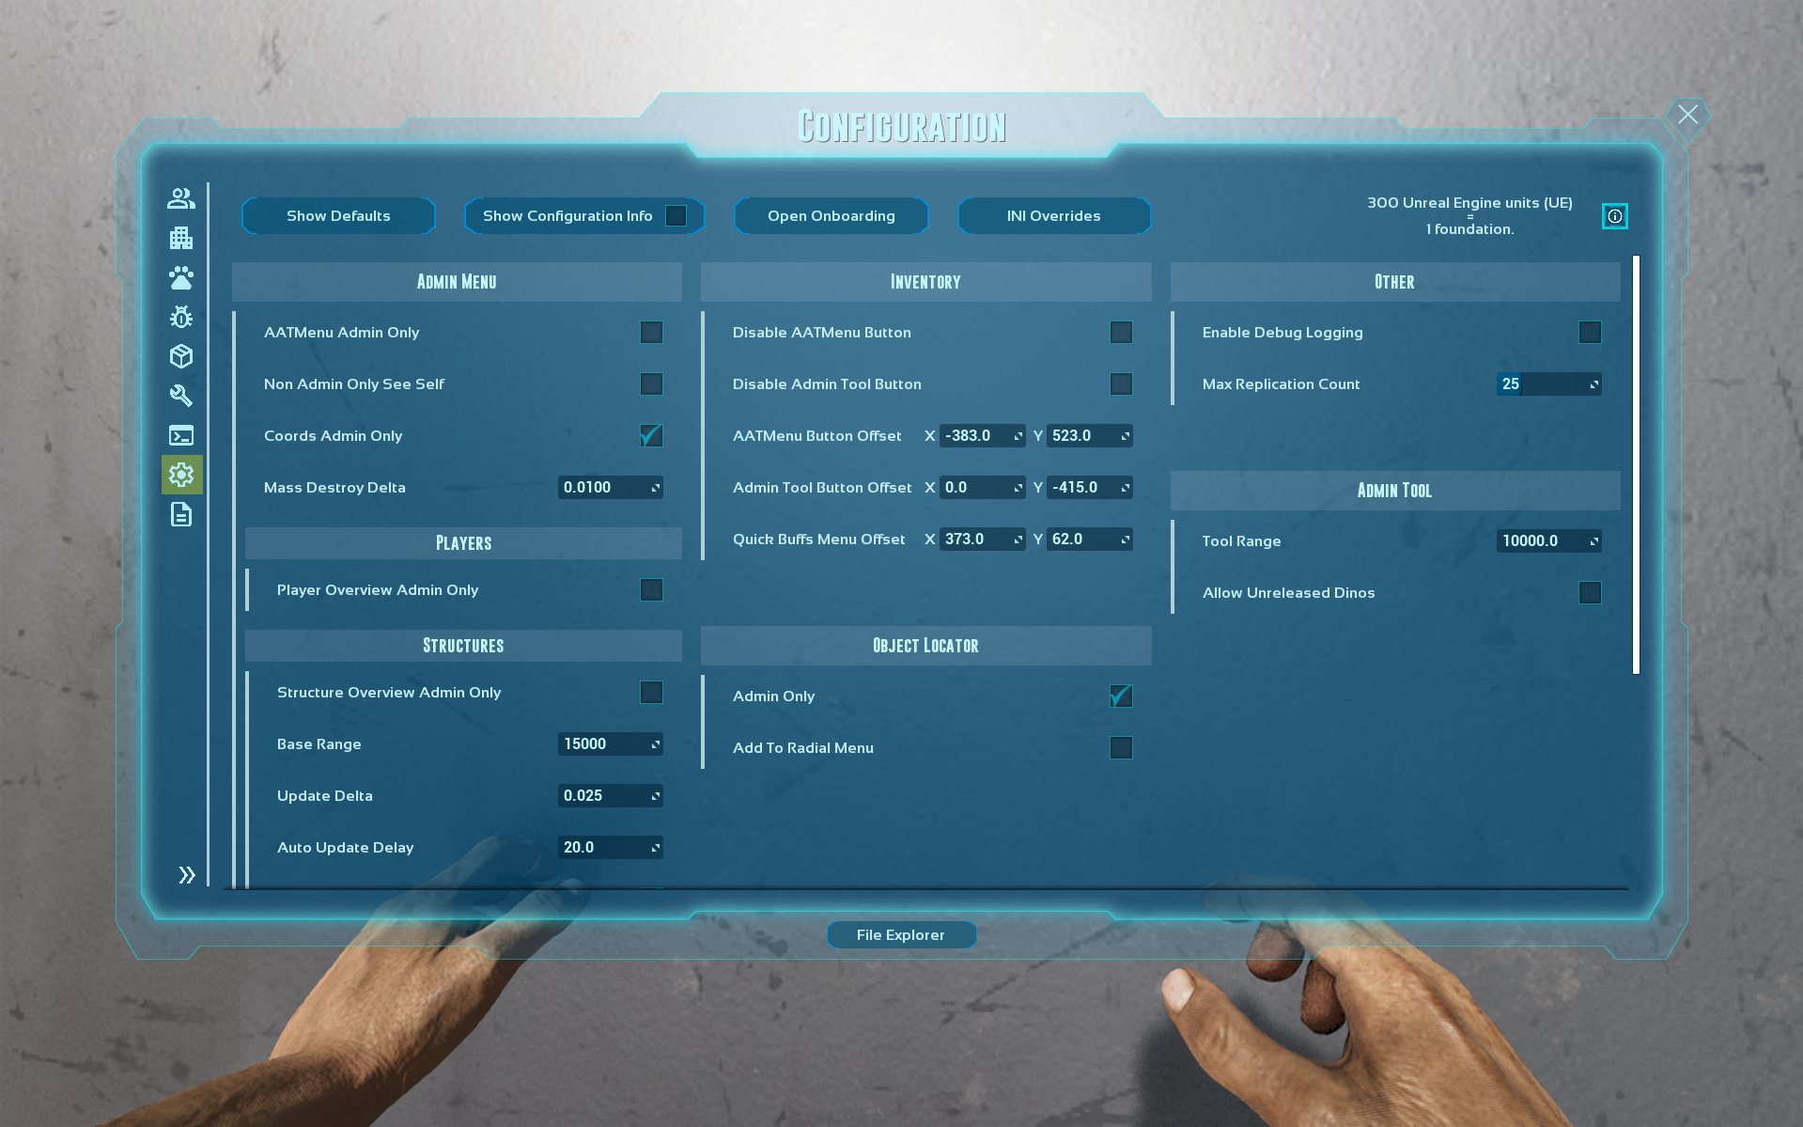Open the document page icon in sidebar

[x=181, y=514]
